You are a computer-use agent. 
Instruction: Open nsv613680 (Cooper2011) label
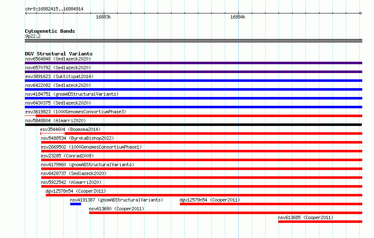click(x=116, y=209)
